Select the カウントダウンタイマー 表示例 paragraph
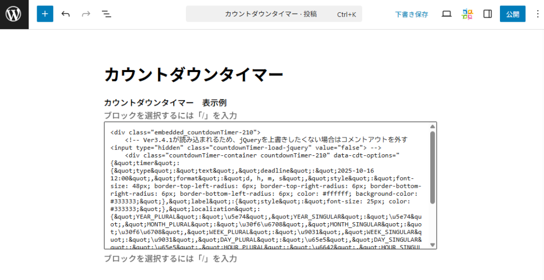 point(165,102)
